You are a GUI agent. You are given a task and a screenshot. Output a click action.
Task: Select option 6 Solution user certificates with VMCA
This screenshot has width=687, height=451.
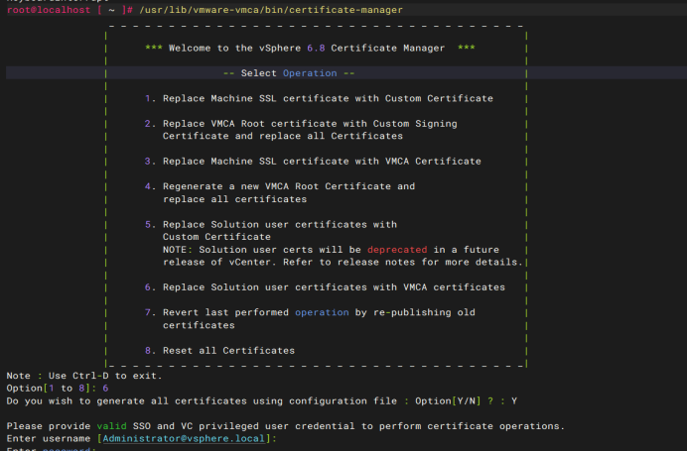click(325, 287)
